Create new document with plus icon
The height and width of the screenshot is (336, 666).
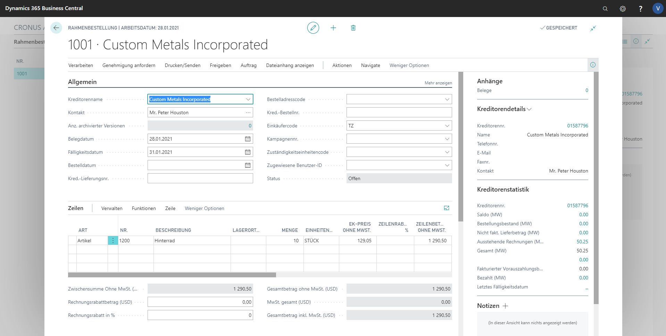333,28
